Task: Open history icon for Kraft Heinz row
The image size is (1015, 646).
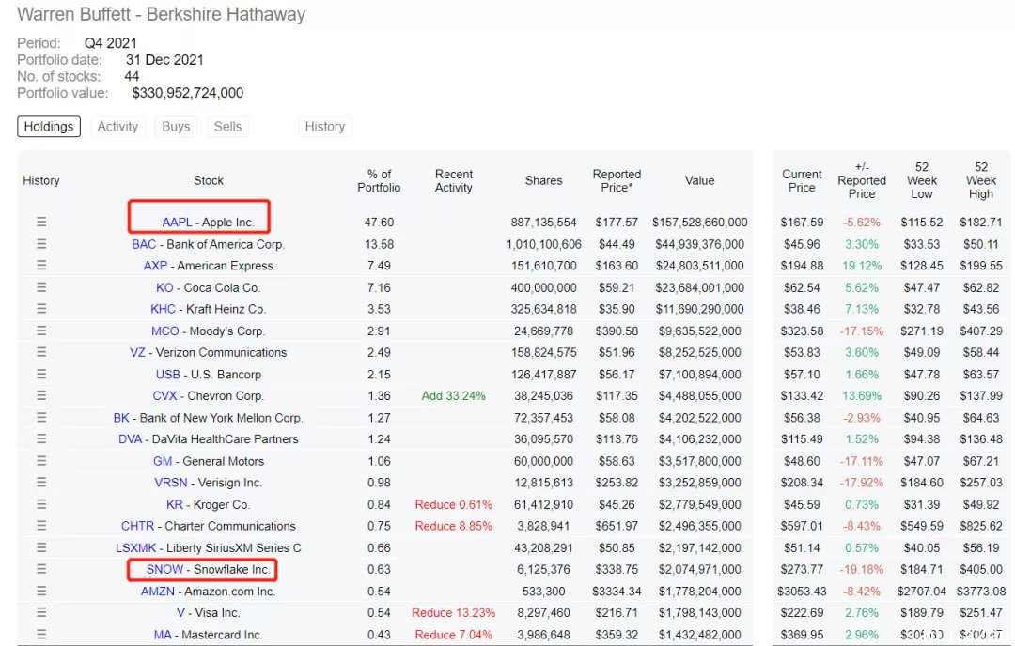Action: pos(41,309)
